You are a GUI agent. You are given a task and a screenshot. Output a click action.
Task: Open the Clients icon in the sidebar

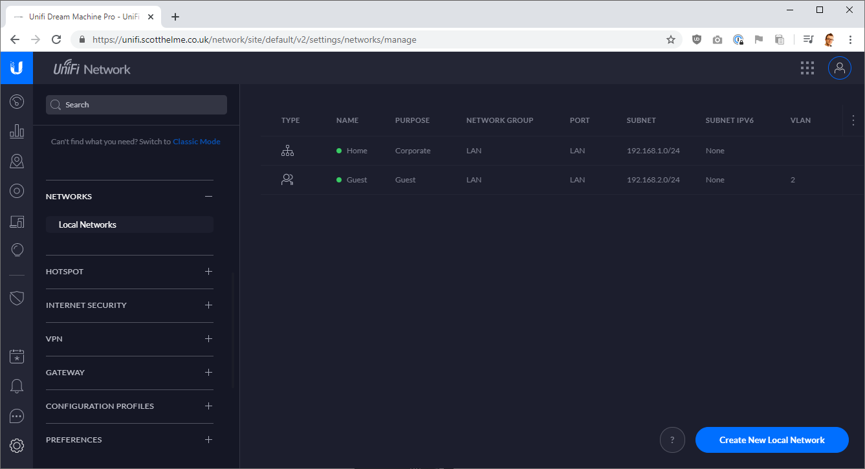[x=17, y=222]
